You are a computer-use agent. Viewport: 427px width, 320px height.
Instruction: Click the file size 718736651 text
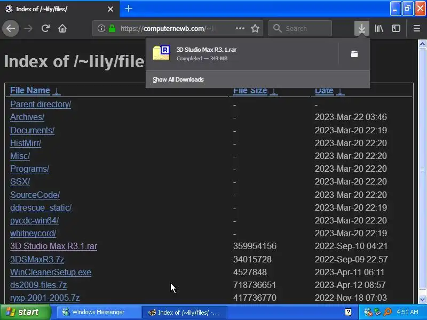click(255, 285)
